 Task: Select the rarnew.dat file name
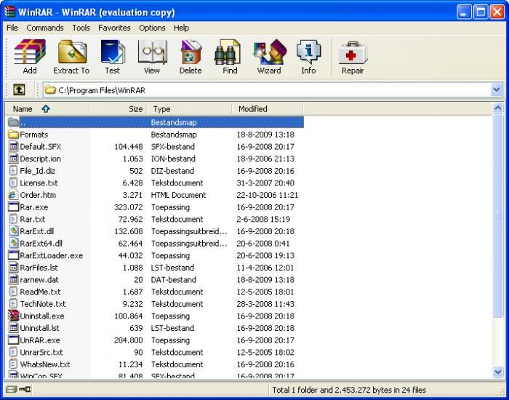[x=39, y=279]
